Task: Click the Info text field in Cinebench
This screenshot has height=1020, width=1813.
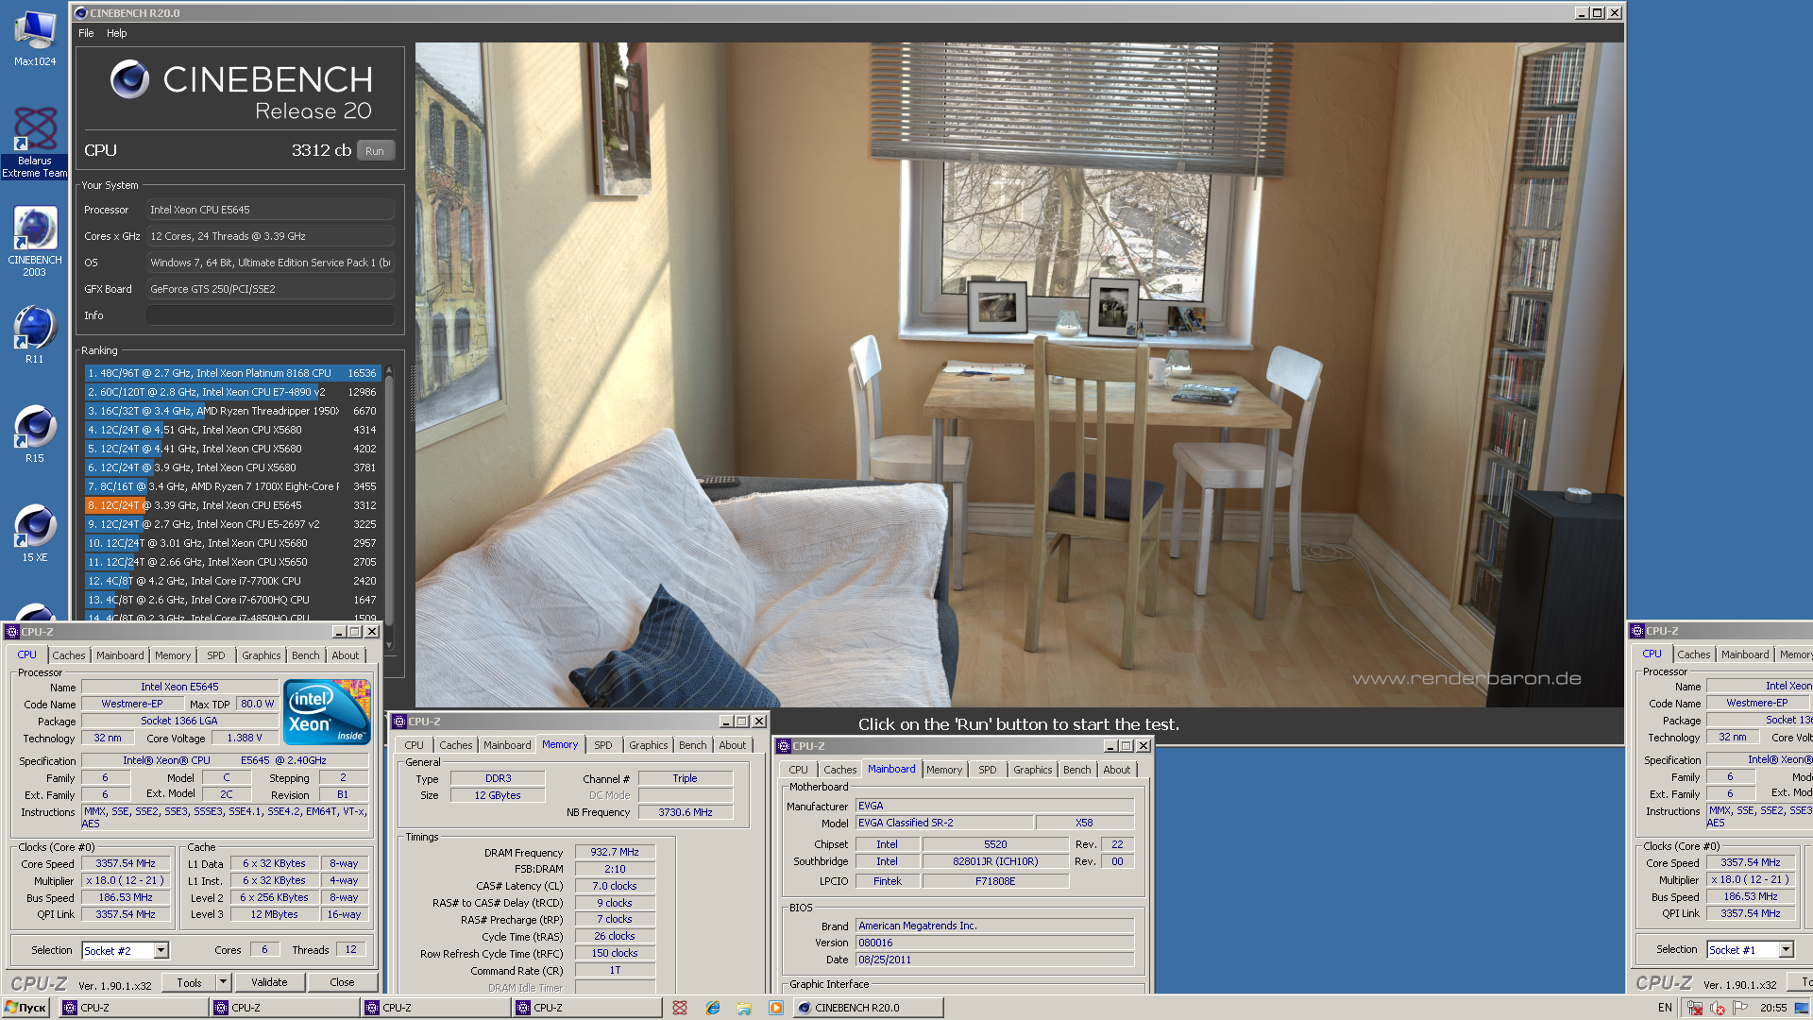Action: [x=270, y=315]
